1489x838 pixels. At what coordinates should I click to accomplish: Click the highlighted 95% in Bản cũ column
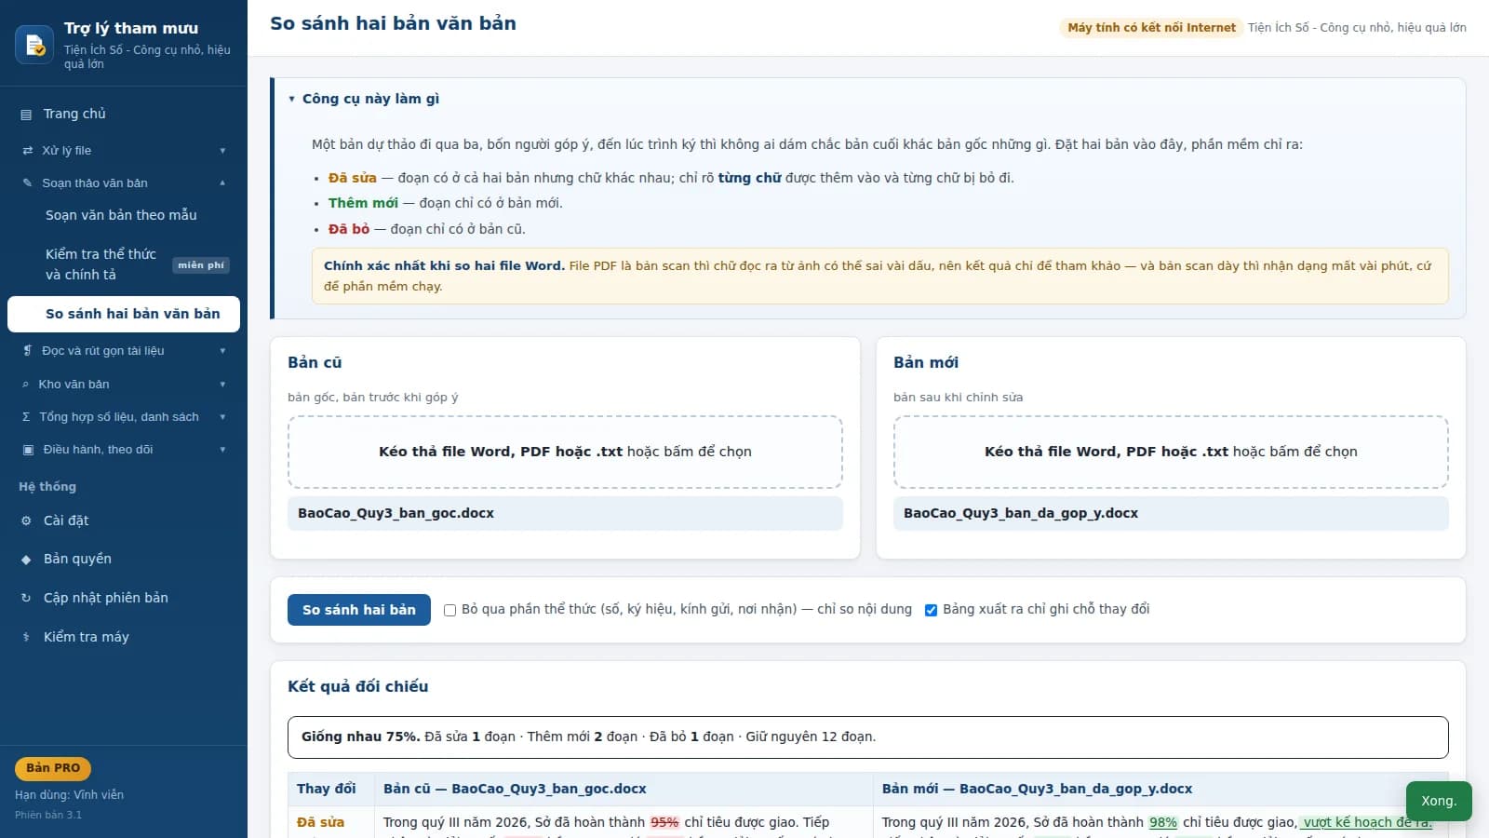pyautogui.click(x=664, y=822)
